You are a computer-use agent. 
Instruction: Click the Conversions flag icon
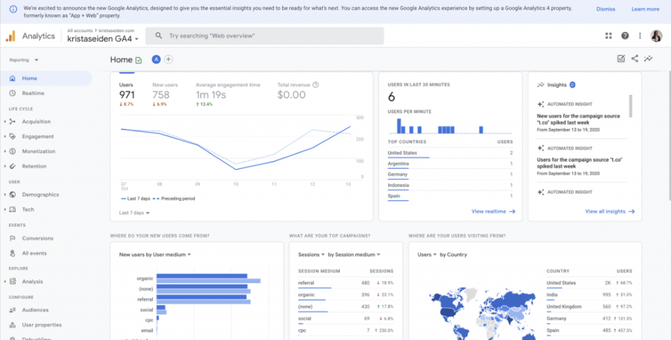13,238
